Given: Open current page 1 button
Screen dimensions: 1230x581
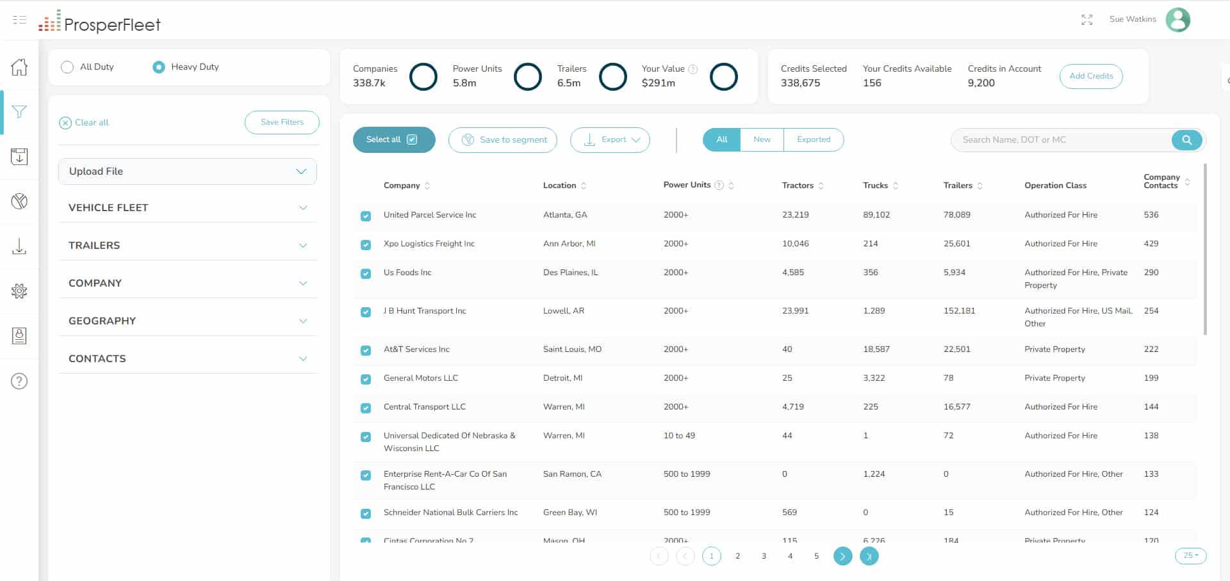Looking at the screenshot, I should click(711, 556).
